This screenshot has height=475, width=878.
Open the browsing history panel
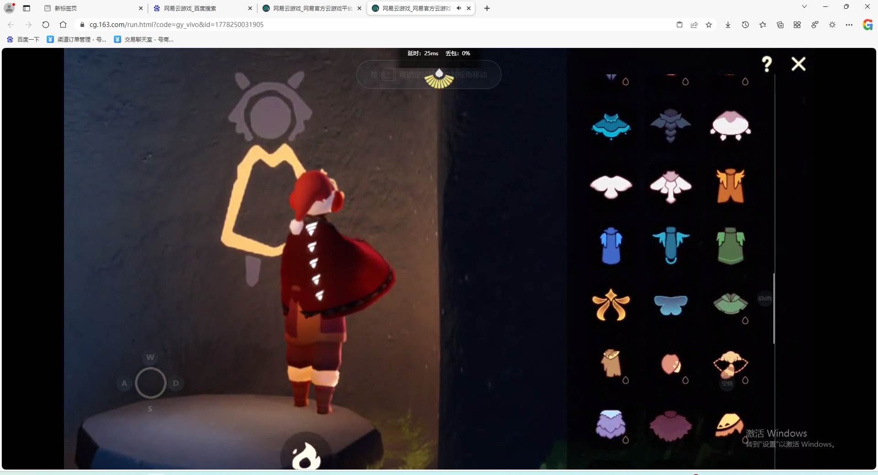click(x=745, y=25)
